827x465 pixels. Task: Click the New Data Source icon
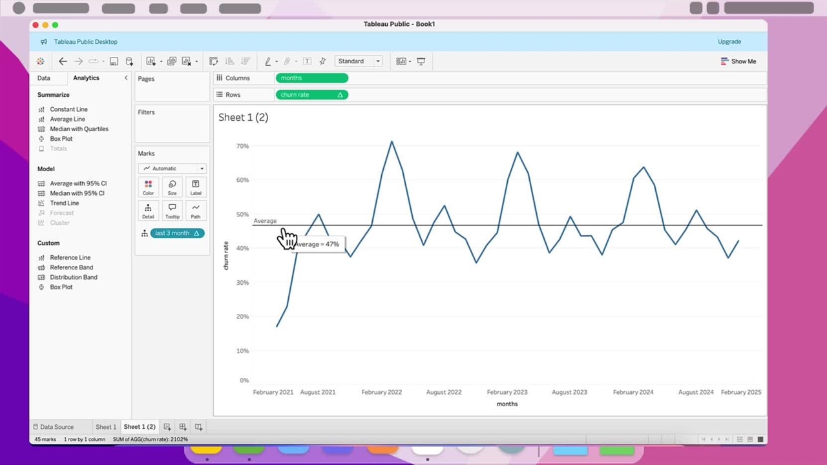click(x=129, y=61)
